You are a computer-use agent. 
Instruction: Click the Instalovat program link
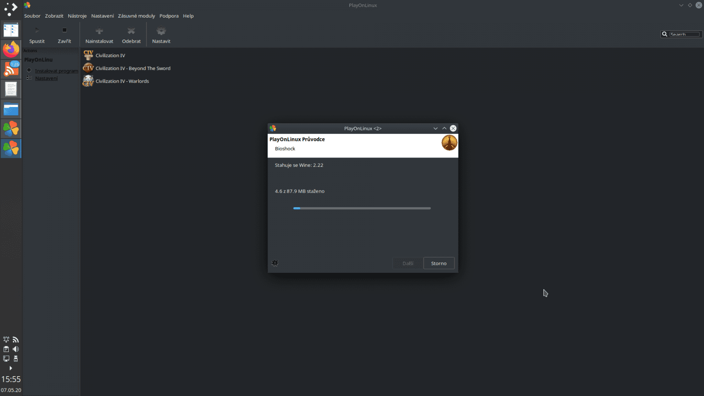click(56, 71)
